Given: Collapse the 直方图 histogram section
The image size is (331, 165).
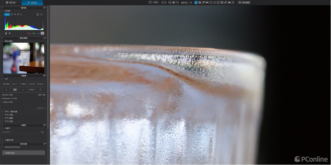Looking at the screenshot, I should (2, 11).
